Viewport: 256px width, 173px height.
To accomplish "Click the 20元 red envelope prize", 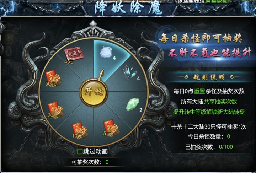I will point(56,110).
